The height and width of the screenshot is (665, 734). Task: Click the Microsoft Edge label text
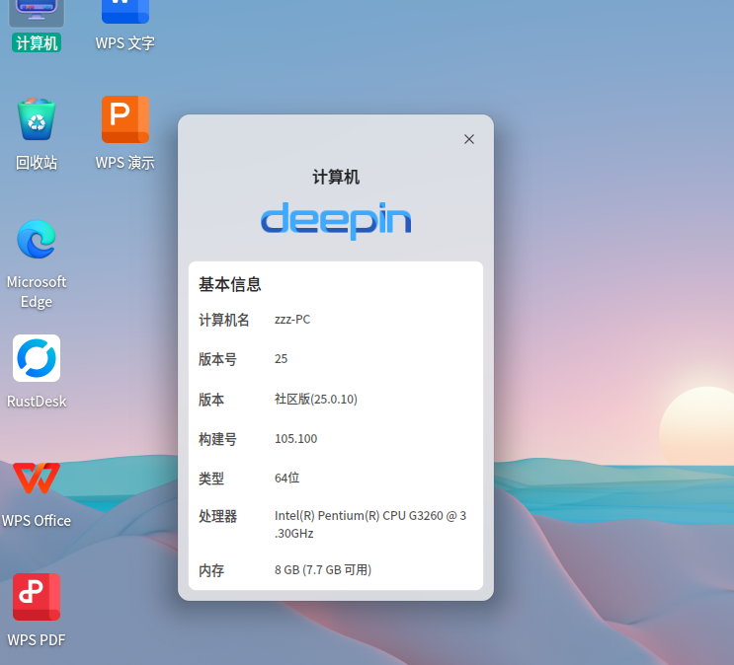pos(37,292)
